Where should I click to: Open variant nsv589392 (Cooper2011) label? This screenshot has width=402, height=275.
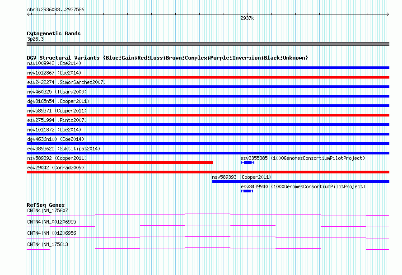click(57, 158)
